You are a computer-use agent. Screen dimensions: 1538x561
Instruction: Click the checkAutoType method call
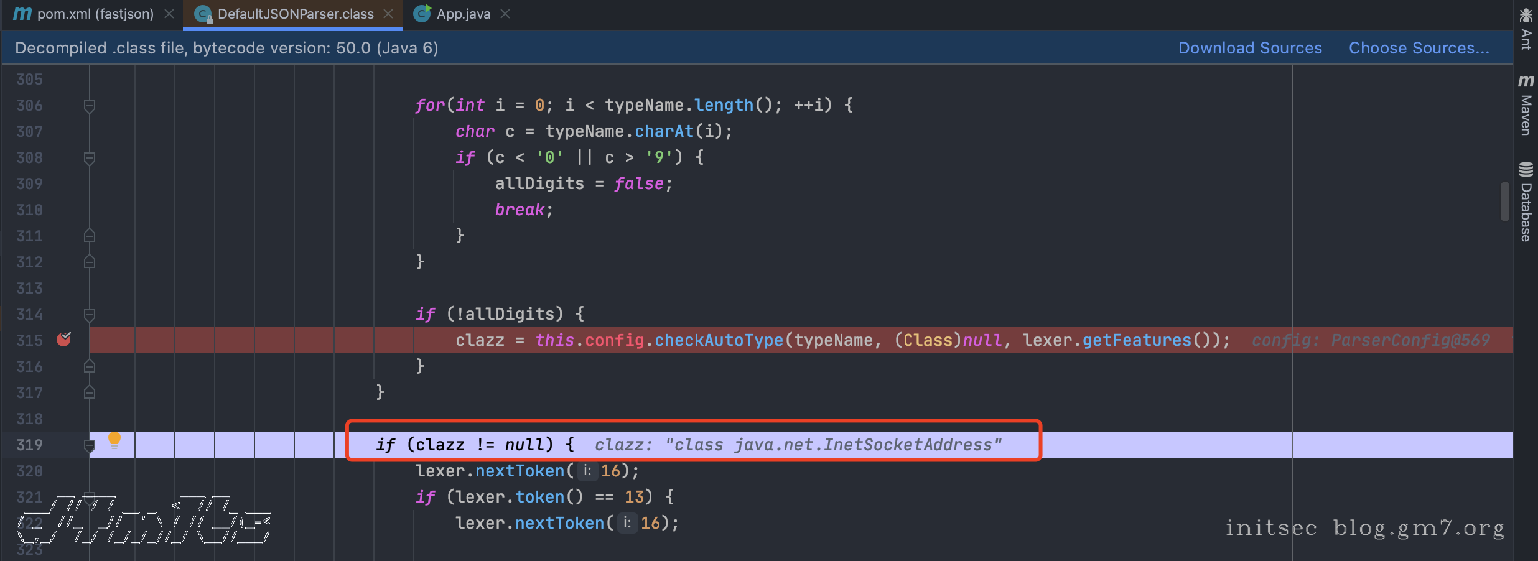[x=718, y=340]
